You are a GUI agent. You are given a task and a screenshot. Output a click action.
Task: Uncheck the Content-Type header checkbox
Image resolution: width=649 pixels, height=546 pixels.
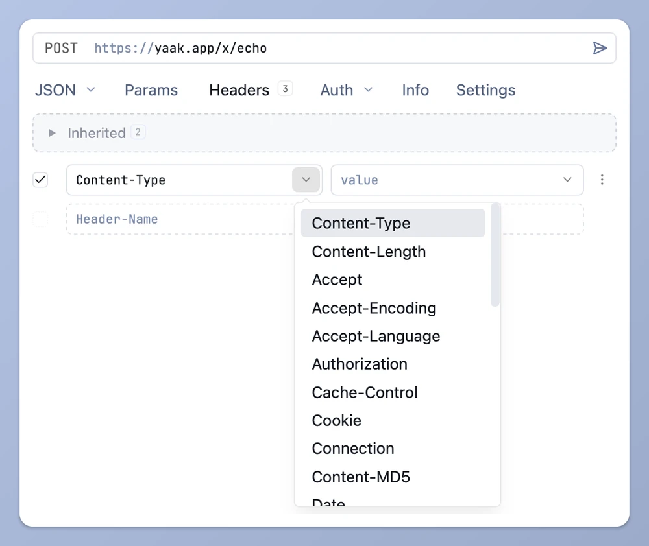[40, 180]
